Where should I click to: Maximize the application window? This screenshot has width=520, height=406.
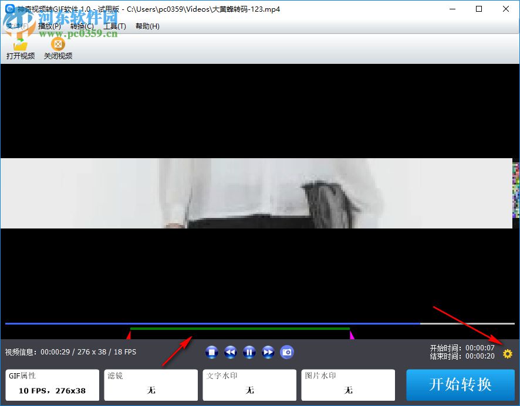pyautogui.click(x=479, y=9)
